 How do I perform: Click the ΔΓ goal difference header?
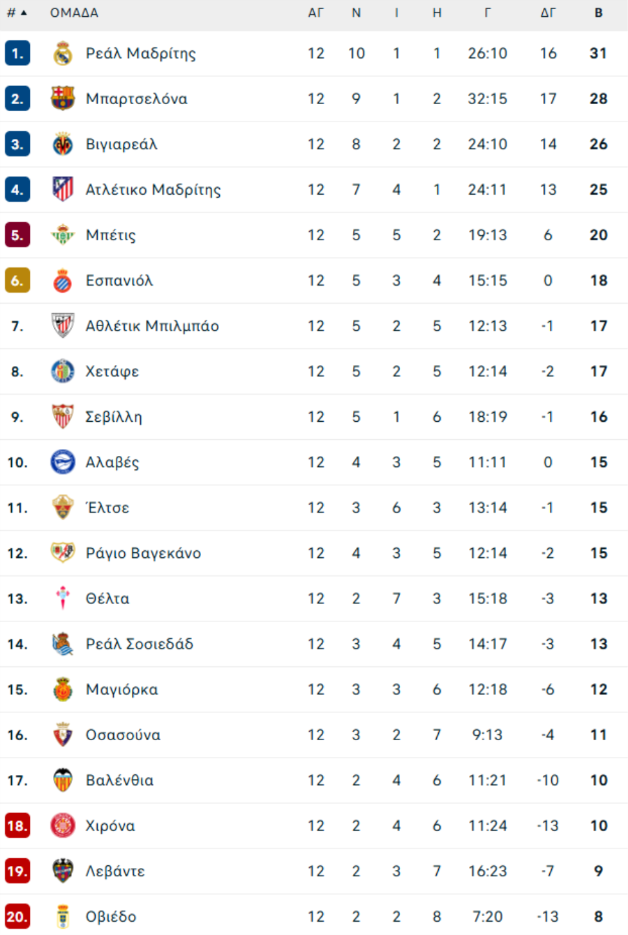pos(548,13)
